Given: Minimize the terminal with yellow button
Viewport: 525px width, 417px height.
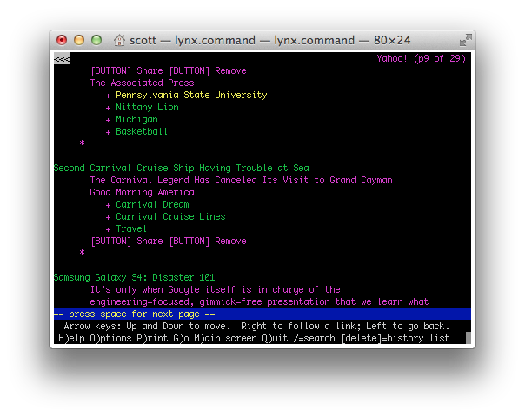Looking at the screenshot, I should [79, 40].
